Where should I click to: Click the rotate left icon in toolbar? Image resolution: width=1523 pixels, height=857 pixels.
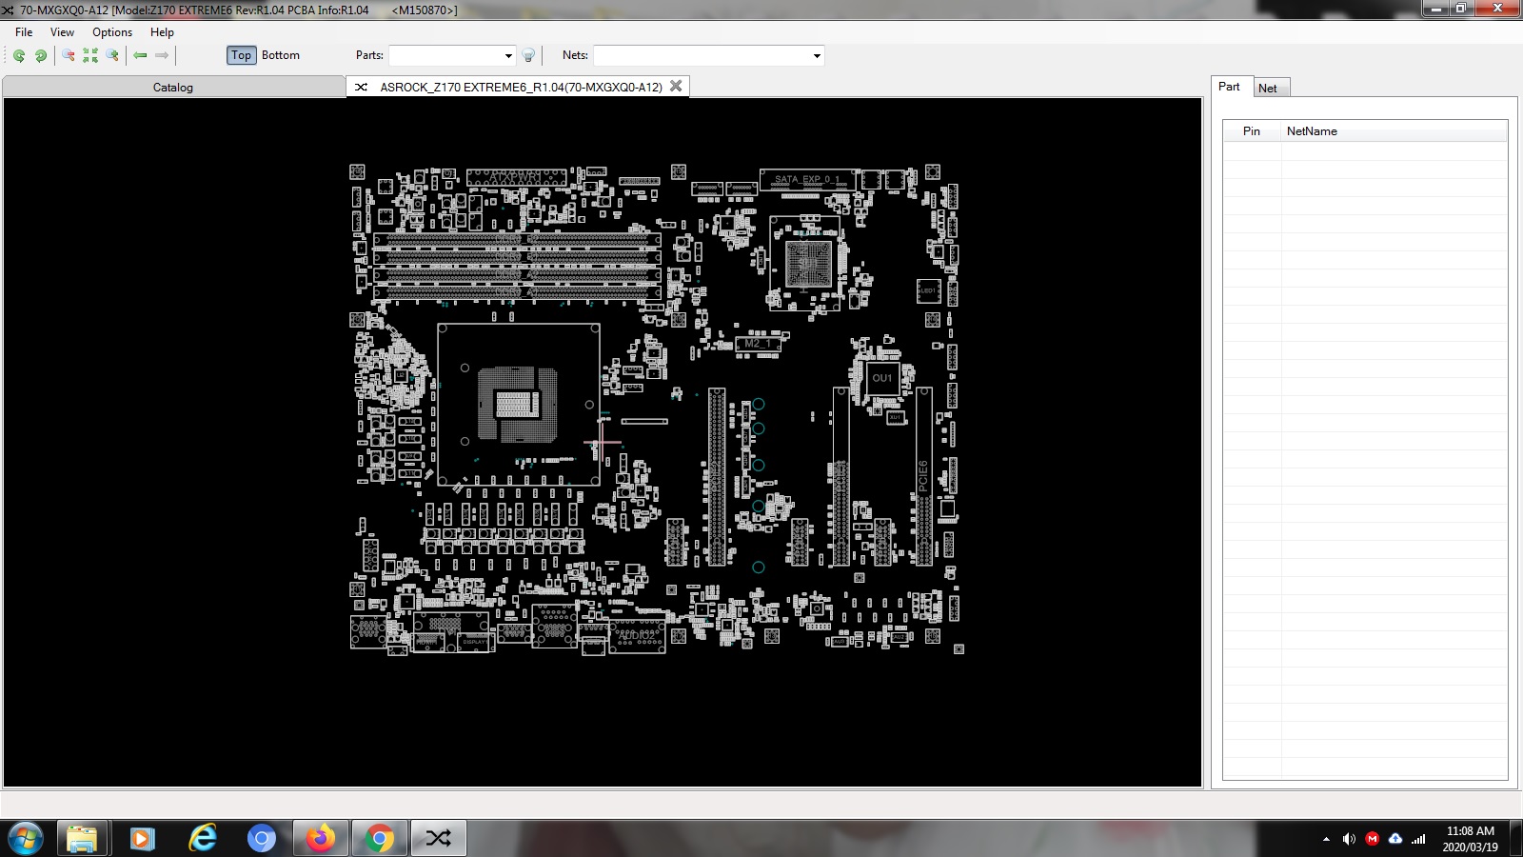19,55
